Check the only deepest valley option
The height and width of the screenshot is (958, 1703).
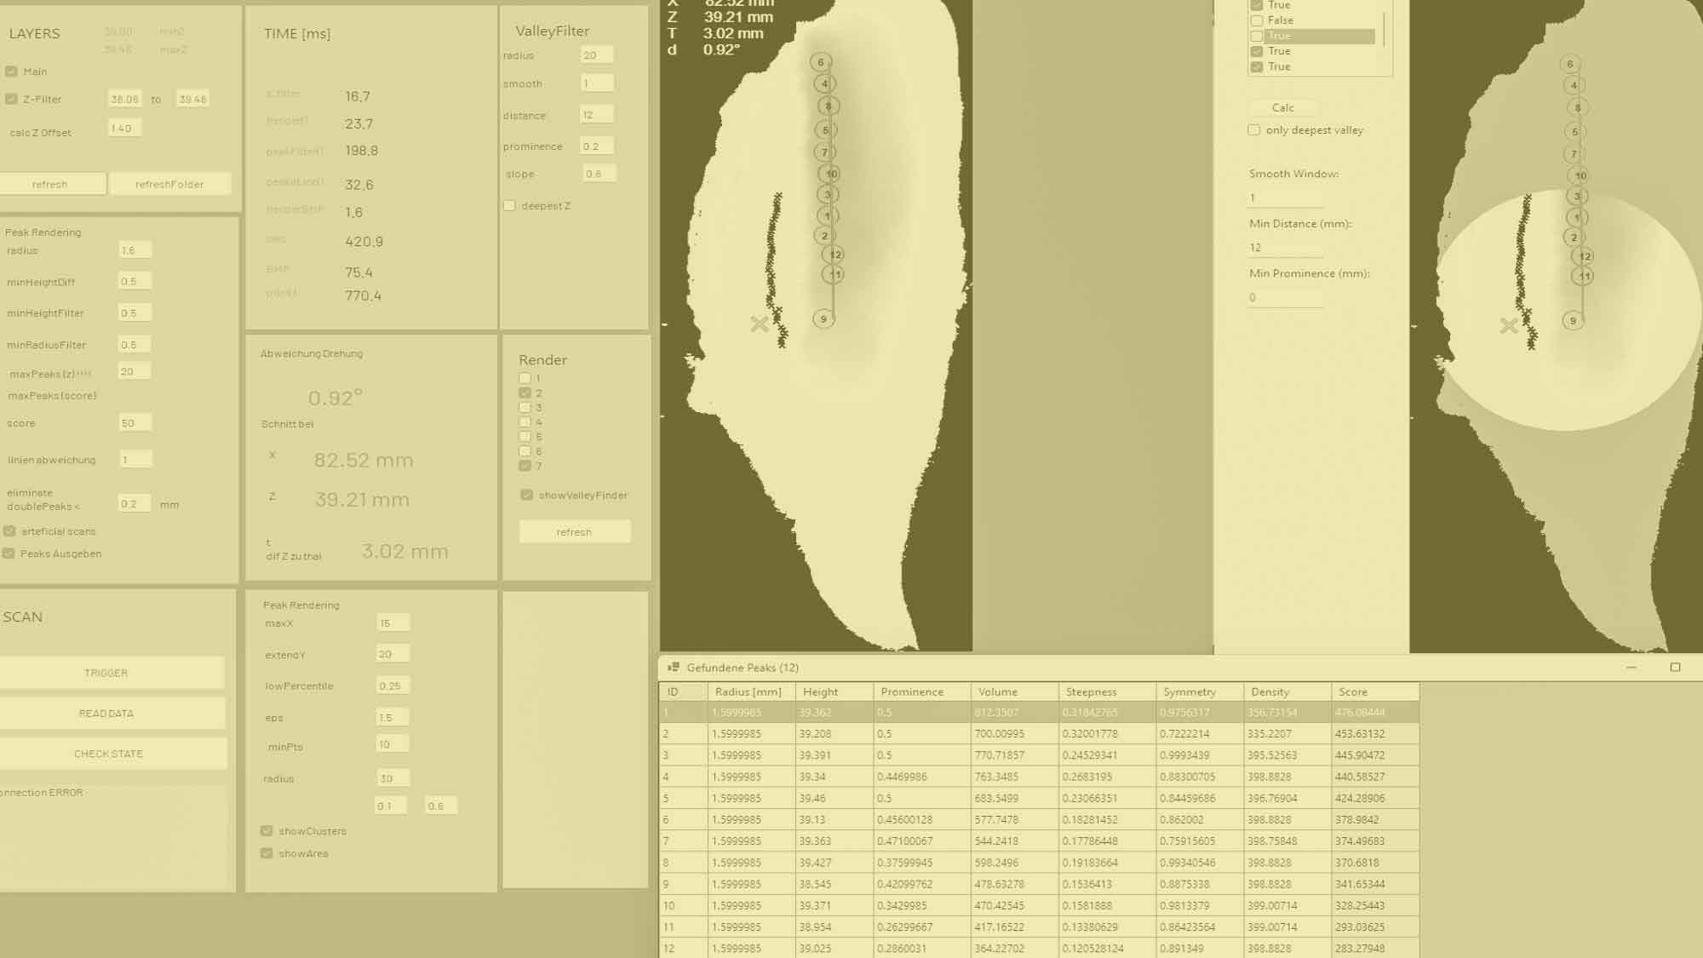(1253, 130)
